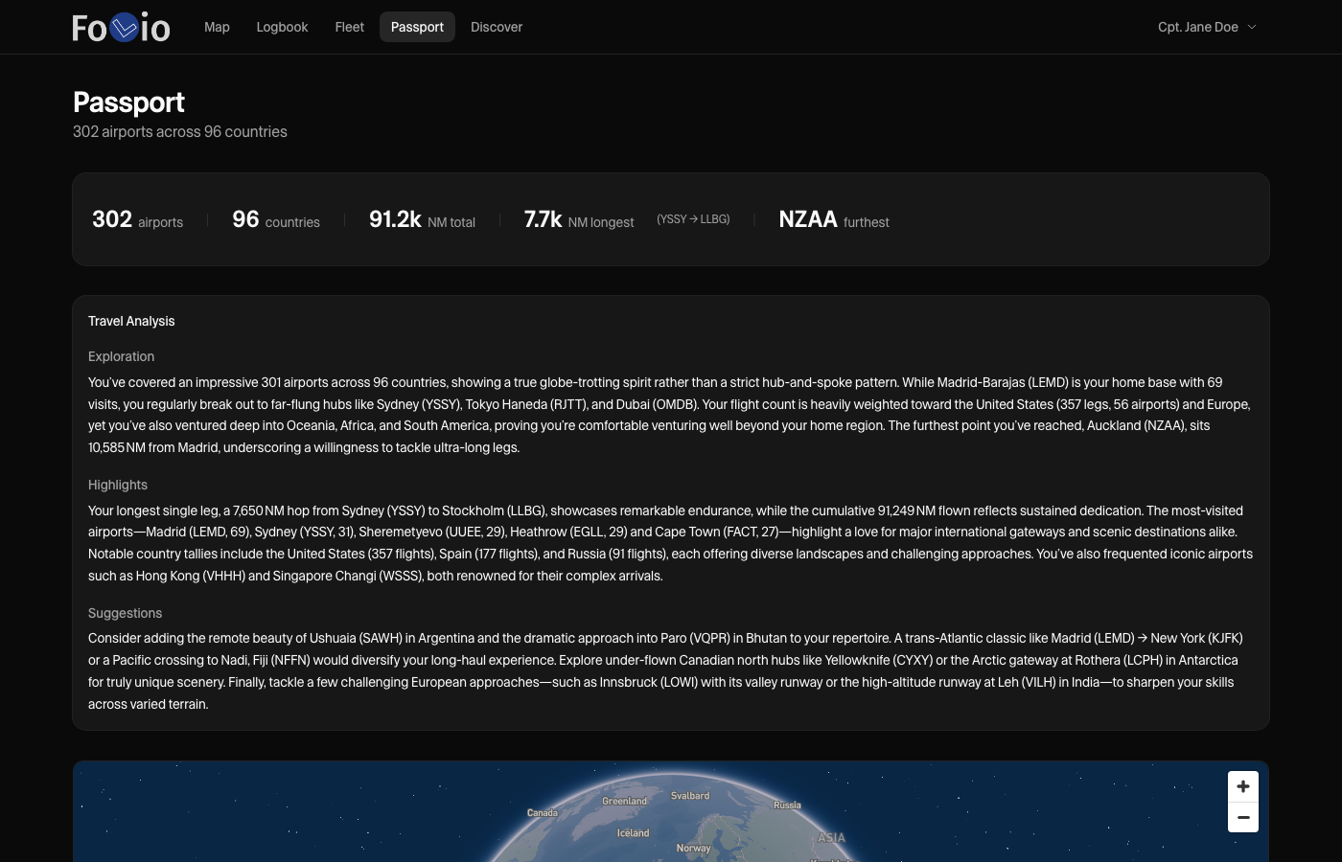Viewport: 1342px width, 862px height.
Task: Select the 'NZAA furthest' statistic
Action: point(834,220)
